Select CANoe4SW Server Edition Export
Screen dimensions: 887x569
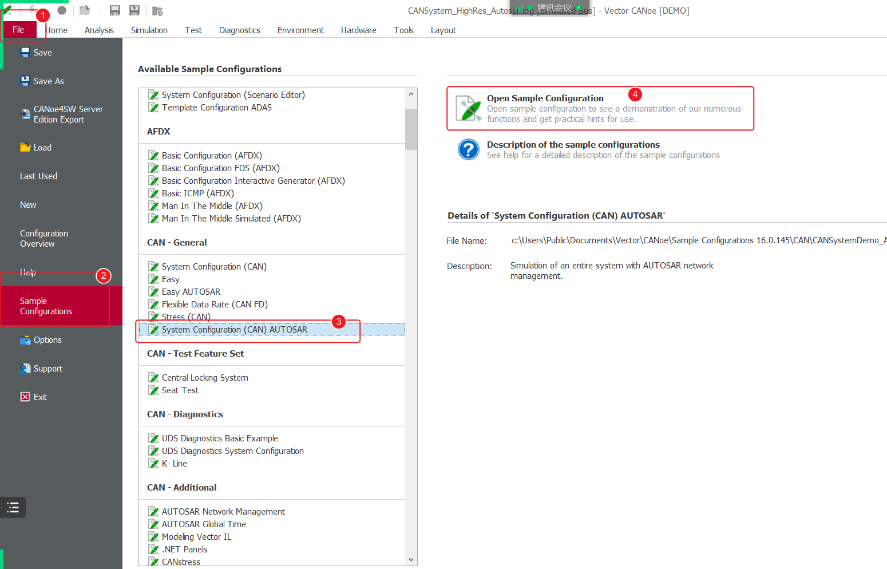61,114
